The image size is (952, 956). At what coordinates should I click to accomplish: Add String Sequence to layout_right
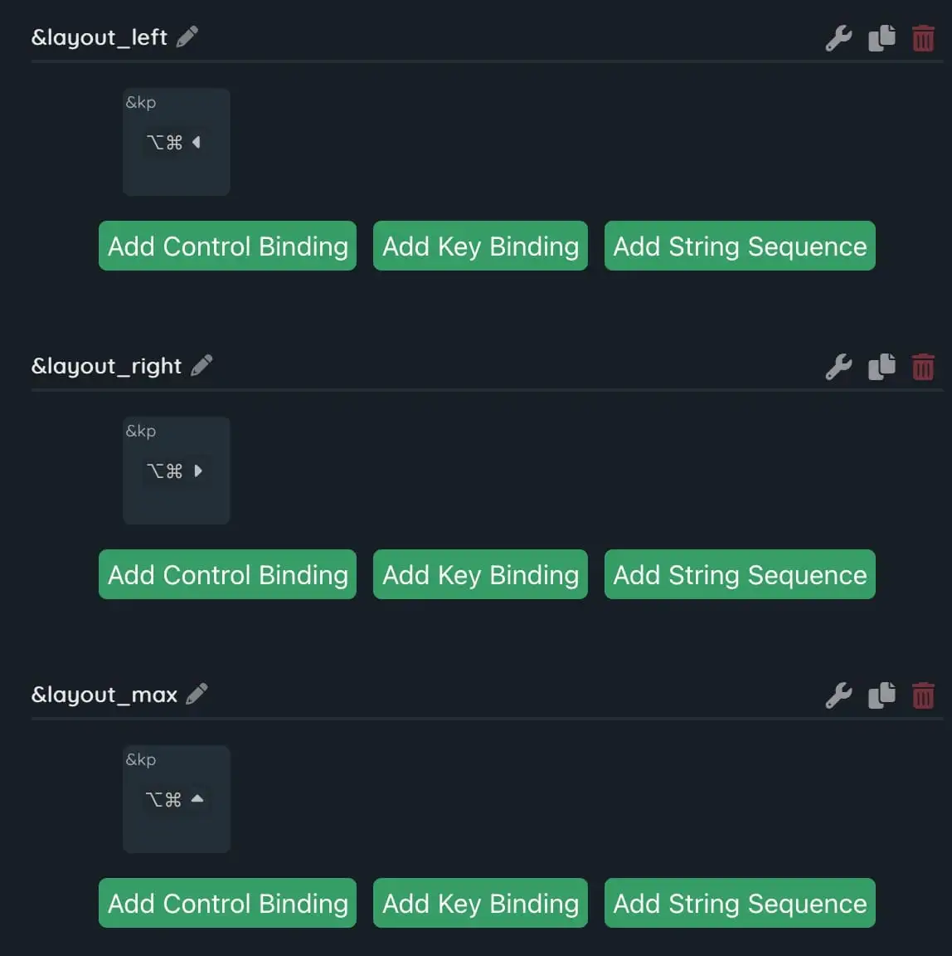(740, 574)
